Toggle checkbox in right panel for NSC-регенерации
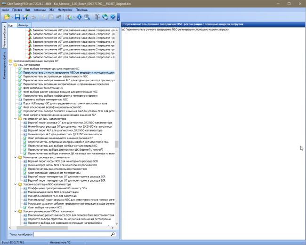 click(123, 30)
